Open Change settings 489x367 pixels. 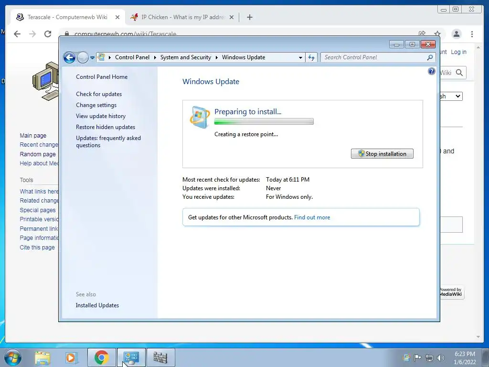click(x=96, y=105)
